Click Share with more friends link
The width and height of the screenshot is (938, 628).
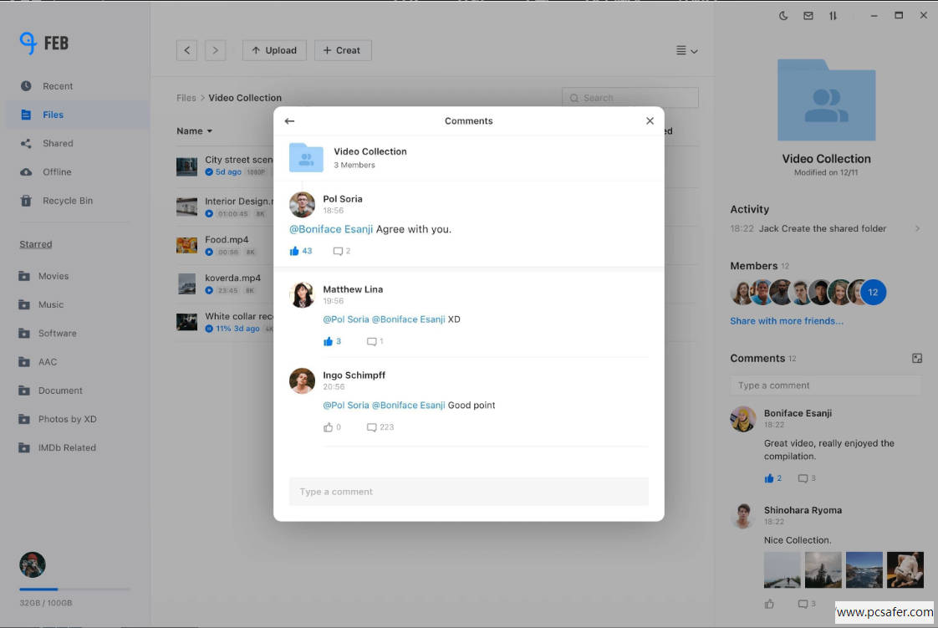pyautogui.click(x=786, y=321)
